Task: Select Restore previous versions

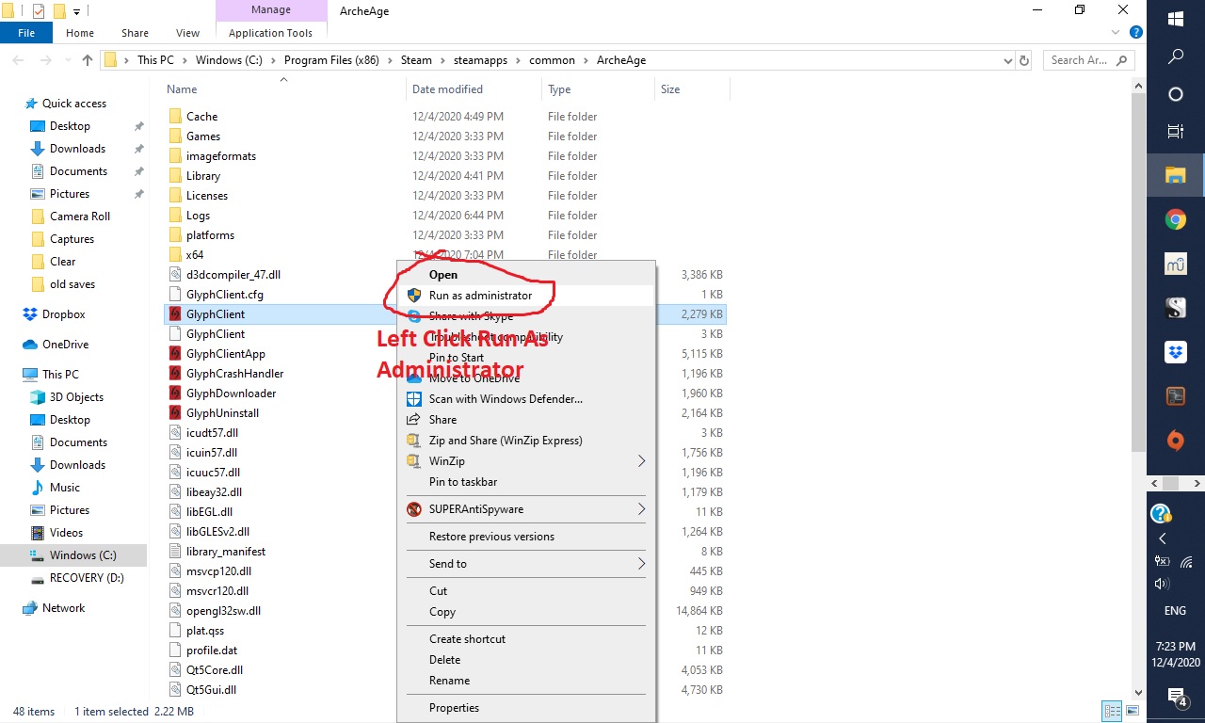Action: pos(526,537)
